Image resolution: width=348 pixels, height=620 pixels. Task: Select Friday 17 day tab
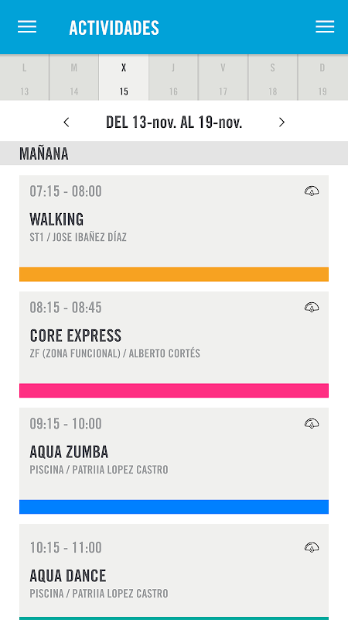[x=223, y=77]
